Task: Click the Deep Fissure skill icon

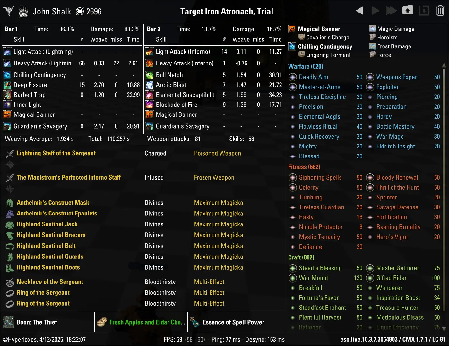Action: 7,85
